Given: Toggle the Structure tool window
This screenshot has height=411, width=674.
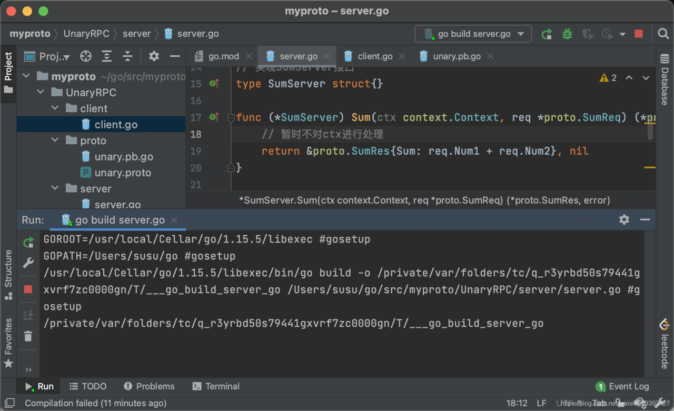Looking at the screenshot, I should click(x=8, y=274).
